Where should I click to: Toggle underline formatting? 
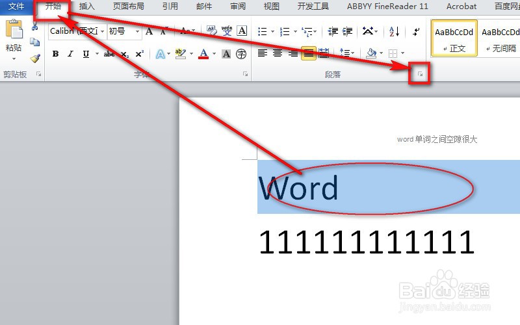pos(86,54)
